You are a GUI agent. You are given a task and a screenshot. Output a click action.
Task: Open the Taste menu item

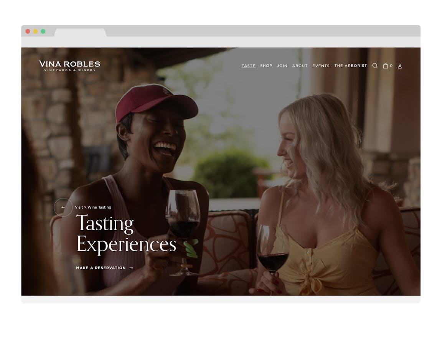click(x=248, y=66)
